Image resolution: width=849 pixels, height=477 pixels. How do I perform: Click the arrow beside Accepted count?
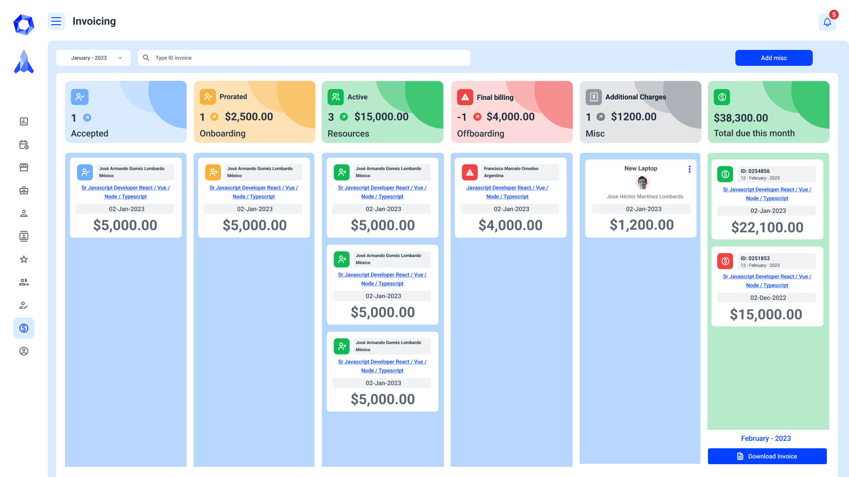pyautogui.click(x=87, y=117)
